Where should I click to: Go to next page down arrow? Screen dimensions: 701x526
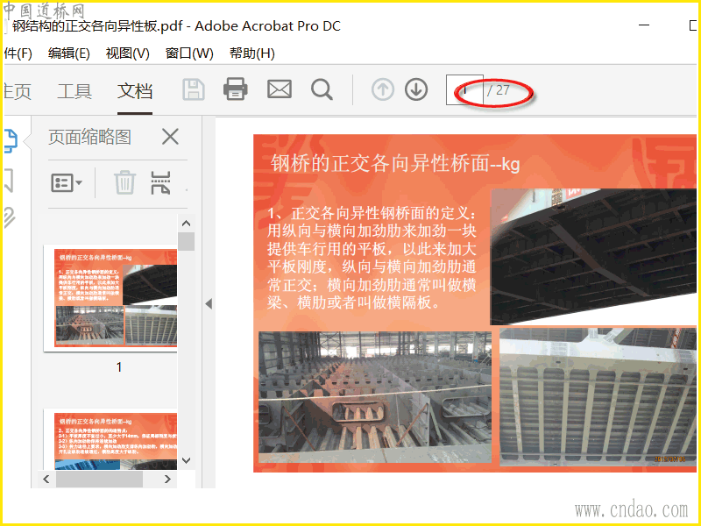coord(416,89)
